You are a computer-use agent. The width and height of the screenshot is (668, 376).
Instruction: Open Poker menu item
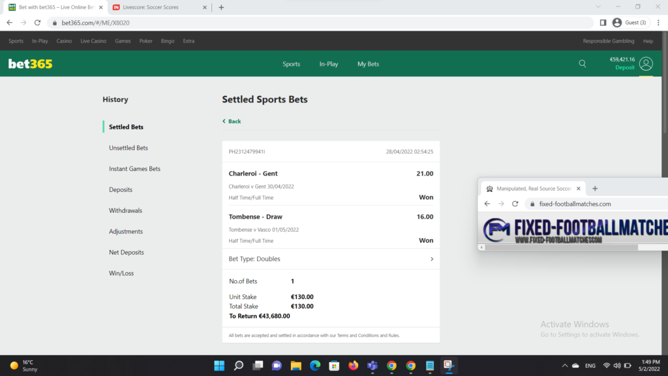145,41
